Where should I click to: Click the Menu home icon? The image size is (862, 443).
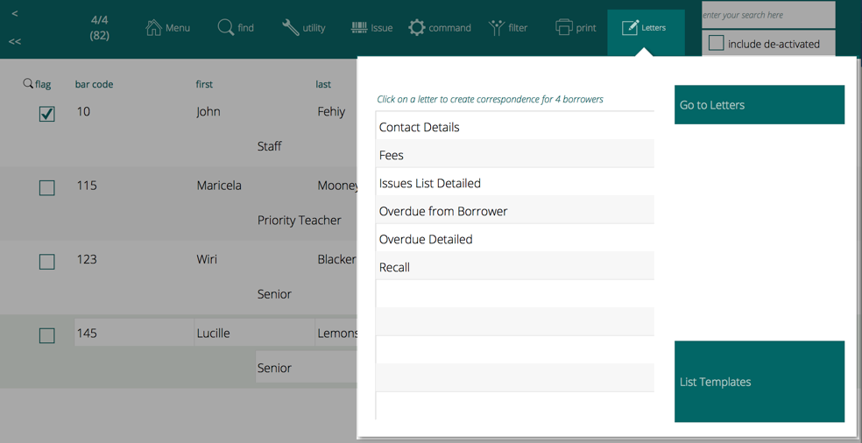(154, 28)
